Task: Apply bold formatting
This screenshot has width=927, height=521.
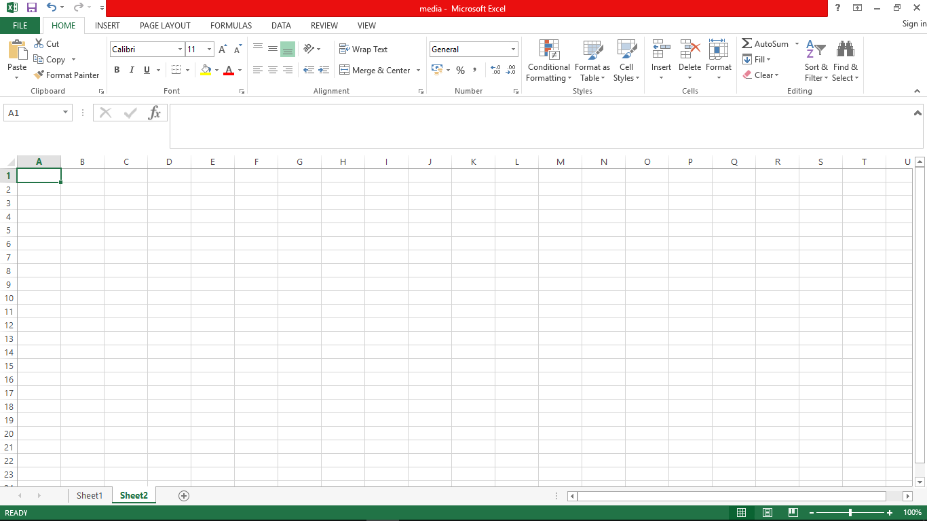Action: [x=116, y=70]
